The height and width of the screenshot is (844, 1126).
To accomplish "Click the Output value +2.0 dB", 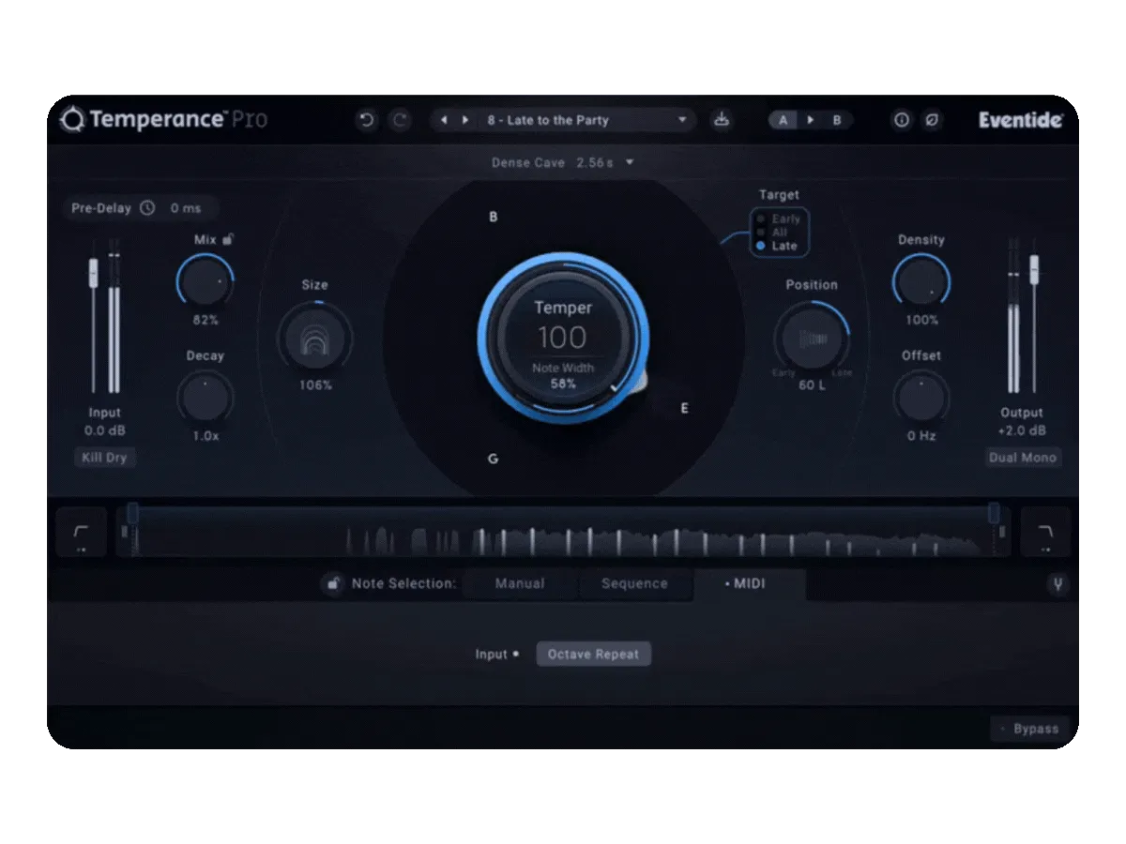I will tap(1022, 430).
